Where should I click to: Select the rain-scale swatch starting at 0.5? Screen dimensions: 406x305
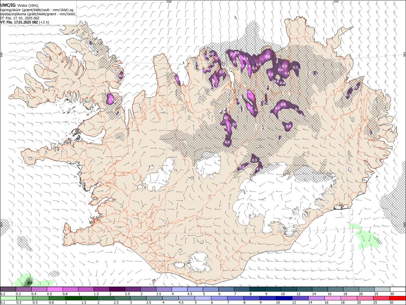tap(41, 298)
